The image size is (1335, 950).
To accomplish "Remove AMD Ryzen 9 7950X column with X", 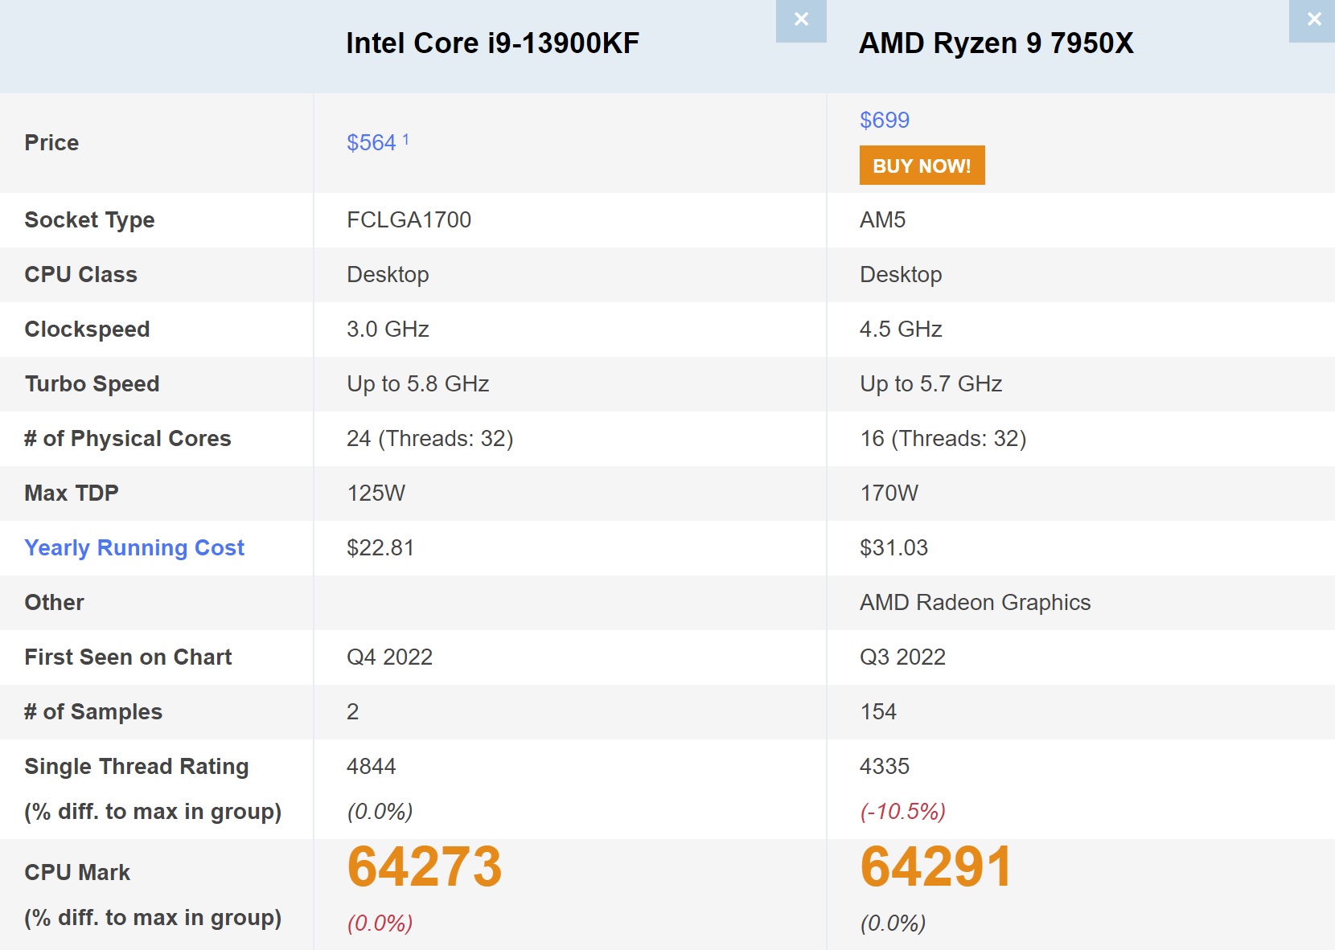I will (x=1312, y=20).
